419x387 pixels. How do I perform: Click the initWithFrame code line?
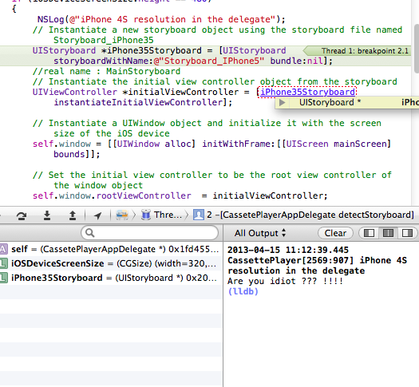pos(212,144)
